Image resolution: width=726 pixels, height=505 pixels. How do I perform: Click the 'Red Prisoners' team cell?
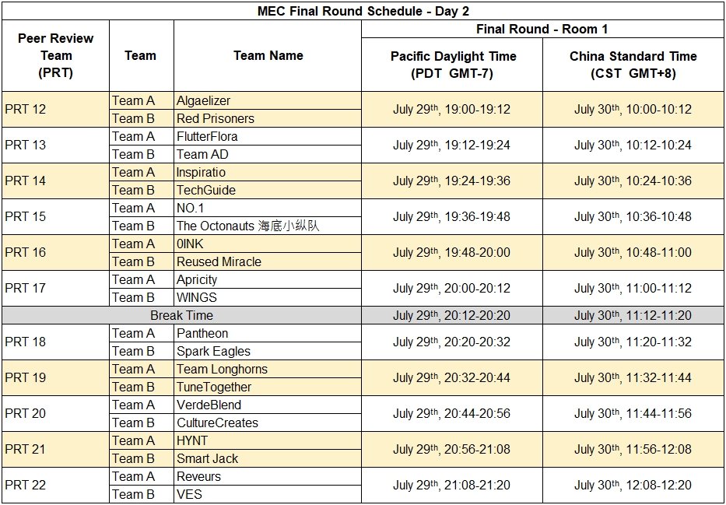216,118
